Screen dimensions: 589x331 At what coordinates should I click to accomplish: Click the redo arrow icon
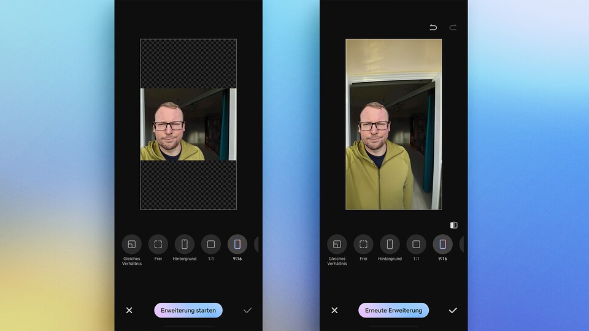click(453, 28)
